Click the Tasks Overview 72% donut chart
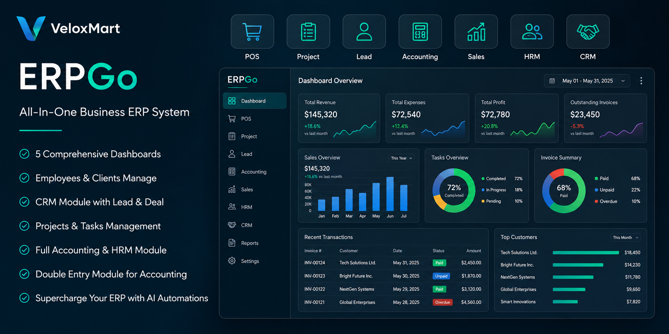Viewport: 669px width, 334px height. pyautogui.click(x=454, y=191)
